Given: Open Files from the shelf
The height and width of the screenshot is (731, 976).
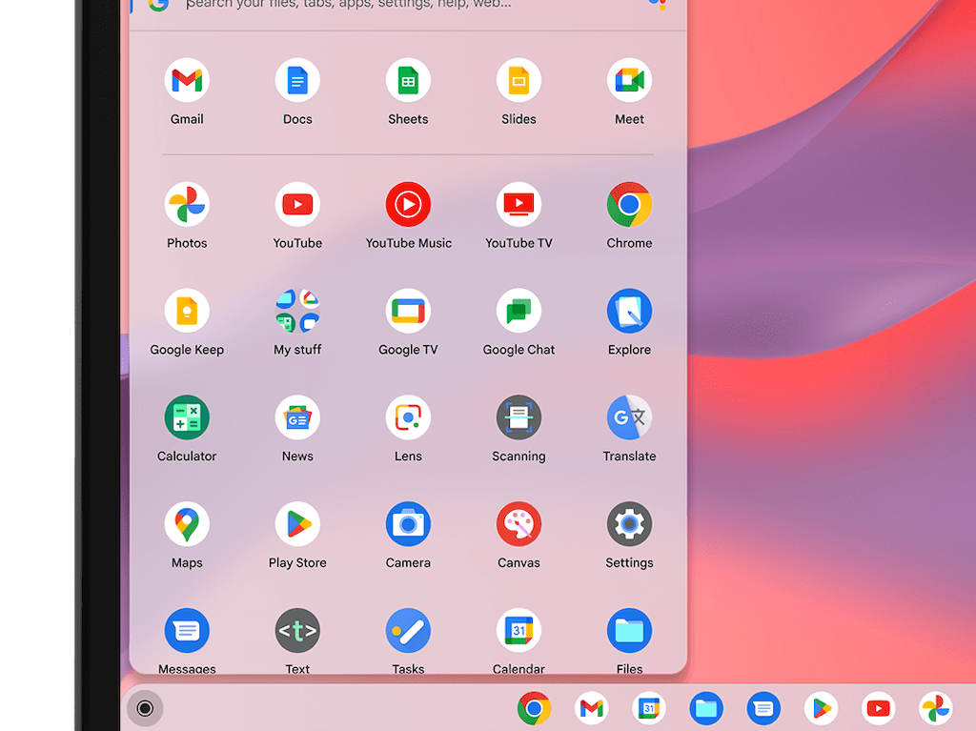Looking at the screenshot, I should (706, 708).
